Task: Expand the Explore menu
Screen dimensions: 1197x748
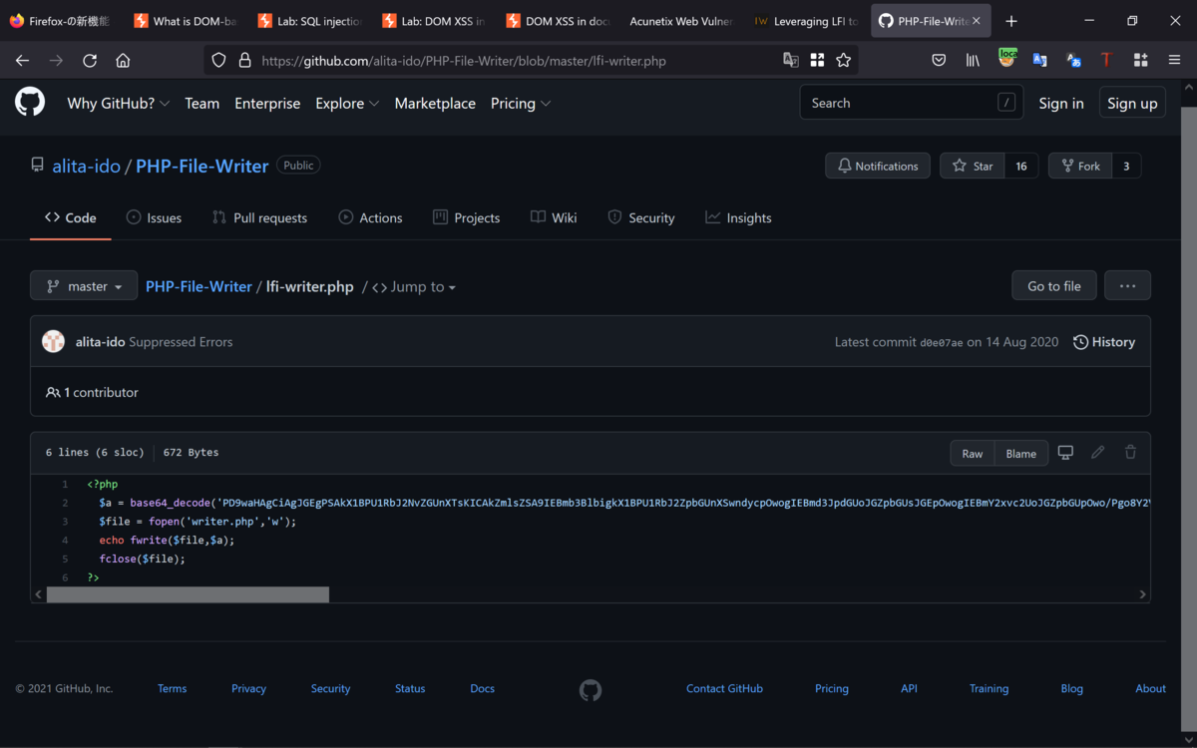Action: [x=347, y=103]
